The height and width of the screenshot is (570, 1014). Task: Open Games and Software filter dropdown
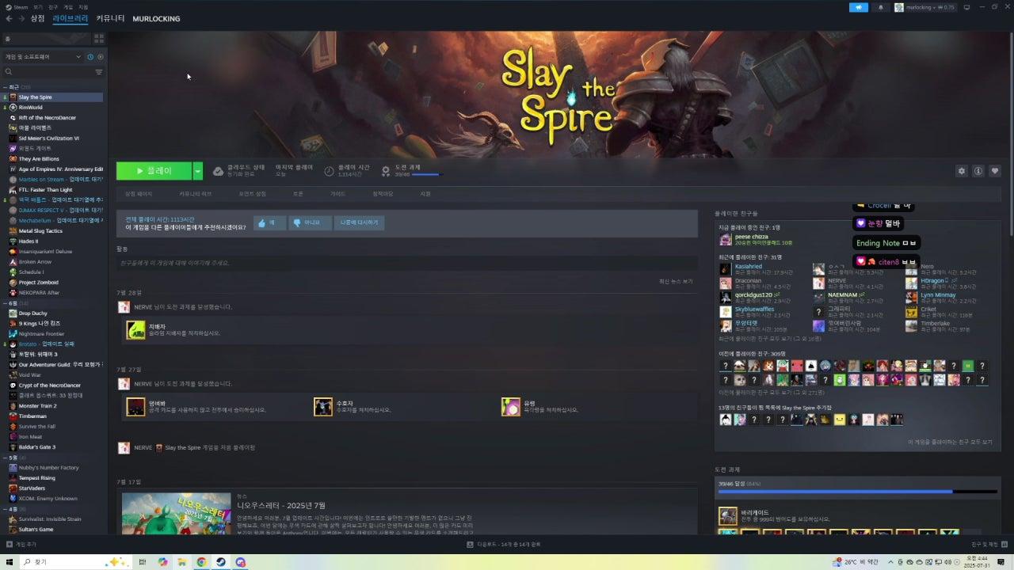(x=43, y=57)
